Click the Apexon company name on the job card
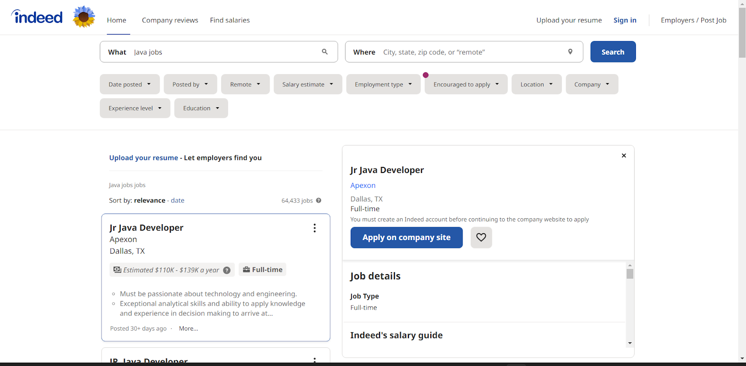Viewport: 746px width, 366px height. coord(123,239)
